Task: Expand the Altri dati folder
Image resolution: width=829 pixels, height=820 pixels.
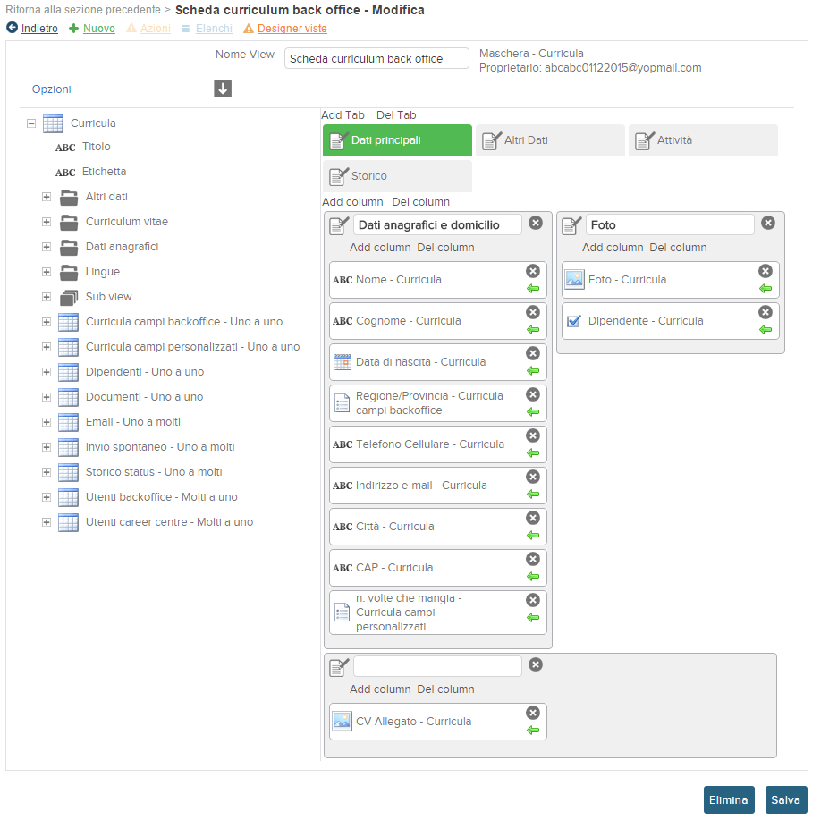Action: coord(47,197)
